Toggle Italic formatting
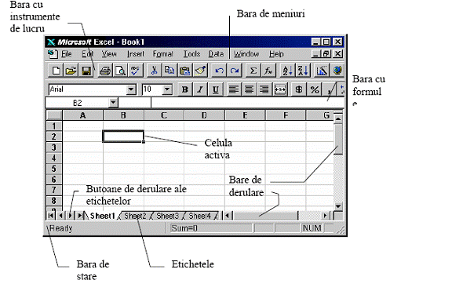This screenshot has height=291, width=452. 200,89
